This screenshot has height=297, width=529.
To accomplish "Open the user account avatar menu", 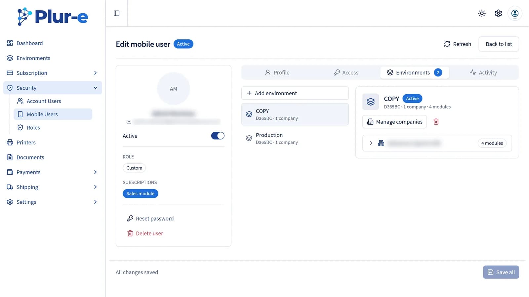I will pos(515,13).
